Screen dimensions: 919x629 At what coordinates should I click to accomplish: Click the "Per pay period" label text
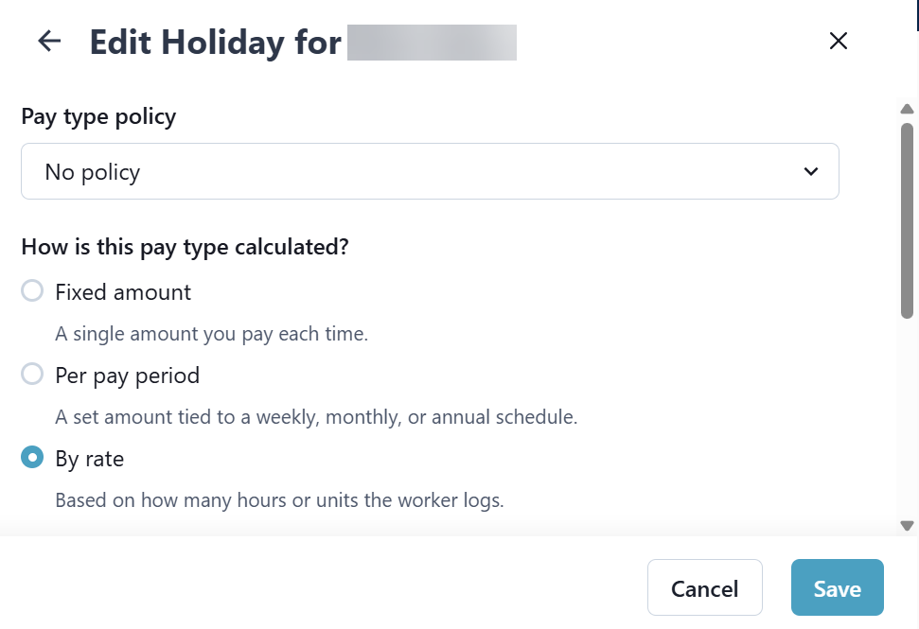click(x=127, y=376)
